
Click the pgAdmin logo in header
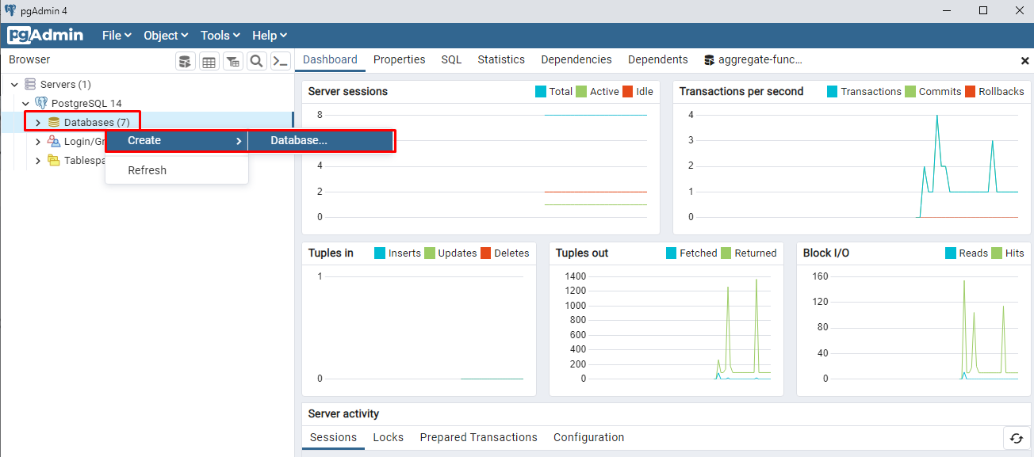tap(45, 36)
